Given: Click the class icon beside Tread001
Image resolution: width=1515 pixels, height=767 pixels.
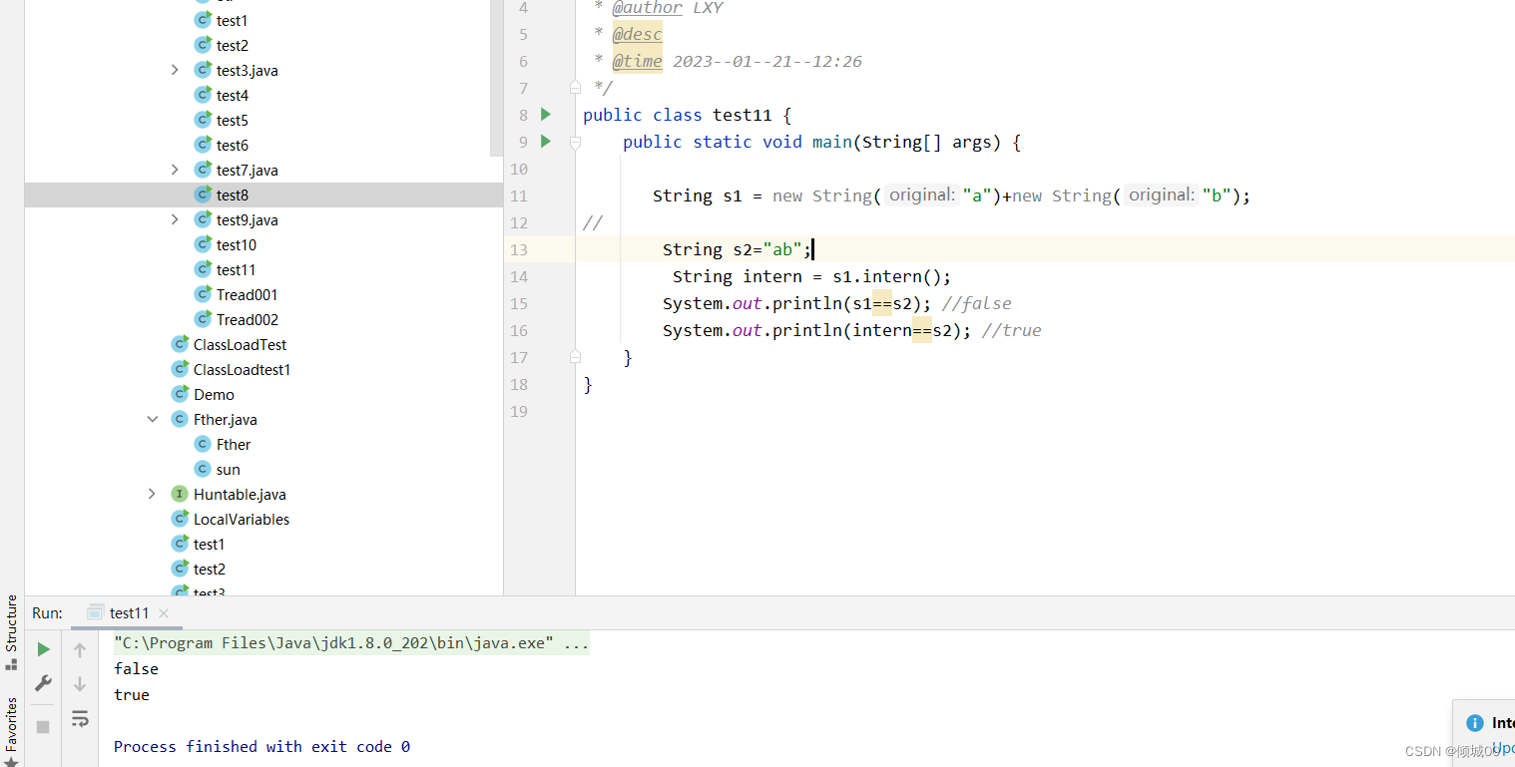Looking at the screenshot, I should tap(203, 294).
